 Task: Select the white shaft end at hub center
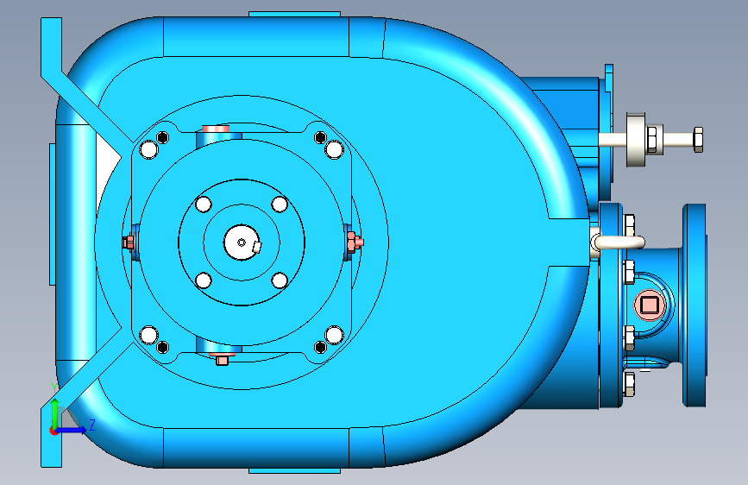pos(242,243)
